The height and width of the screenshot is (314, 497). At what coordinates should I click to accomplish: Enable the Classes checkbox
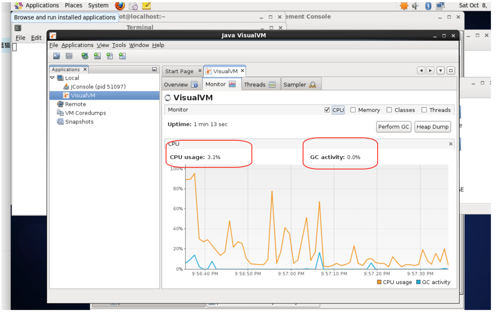click(x=389, y=110)
